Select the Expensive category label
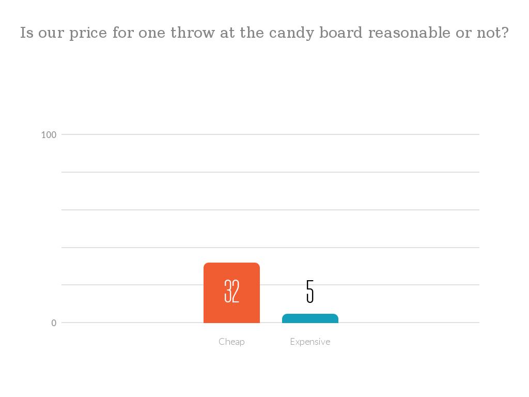This screenshot has width=529, height=397. click(x=310, y=342)
